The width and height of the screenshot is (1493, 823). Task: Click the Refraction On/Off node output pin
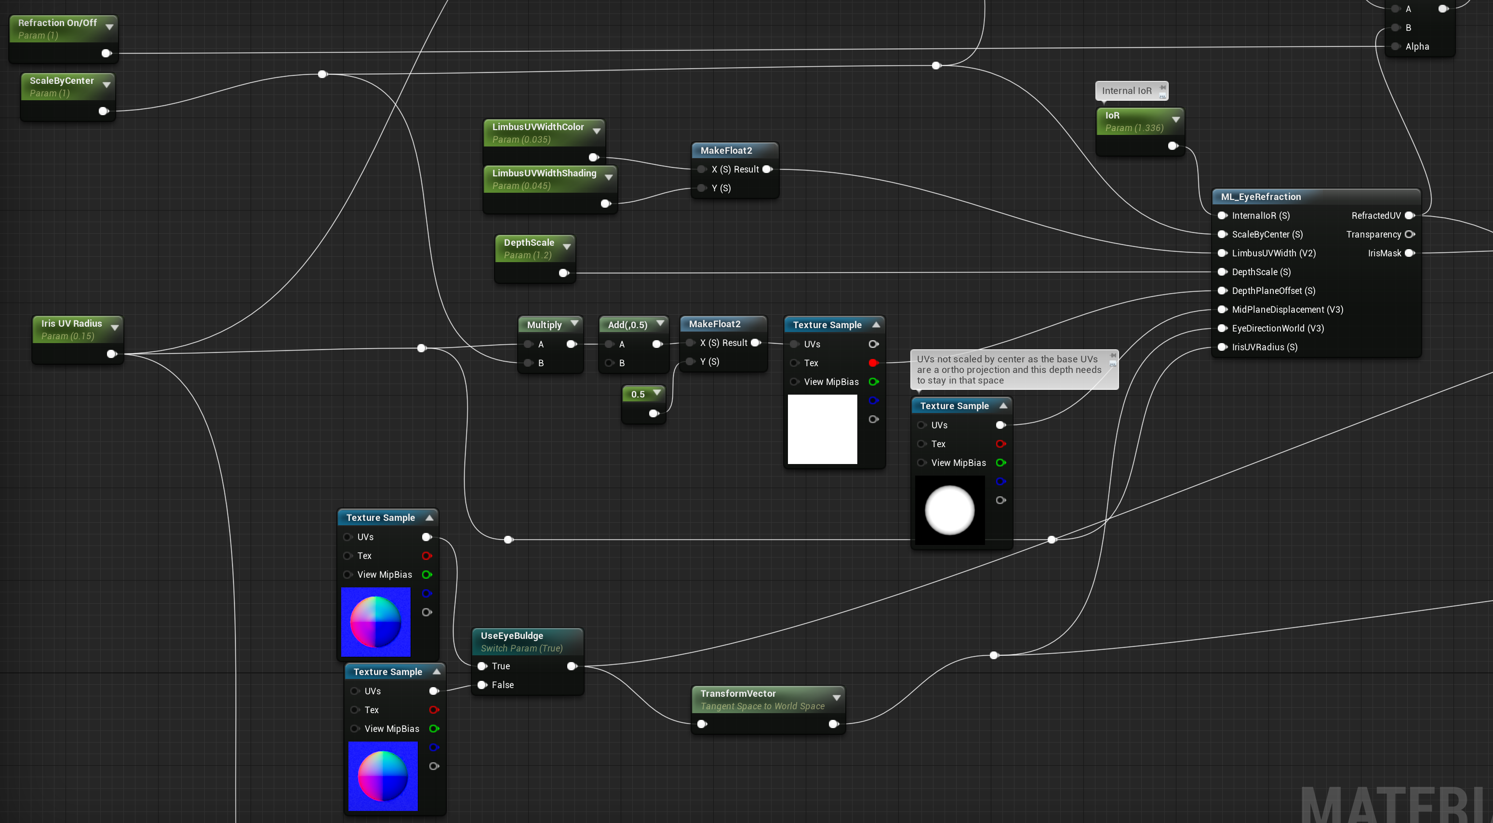[x=106, y=53]
